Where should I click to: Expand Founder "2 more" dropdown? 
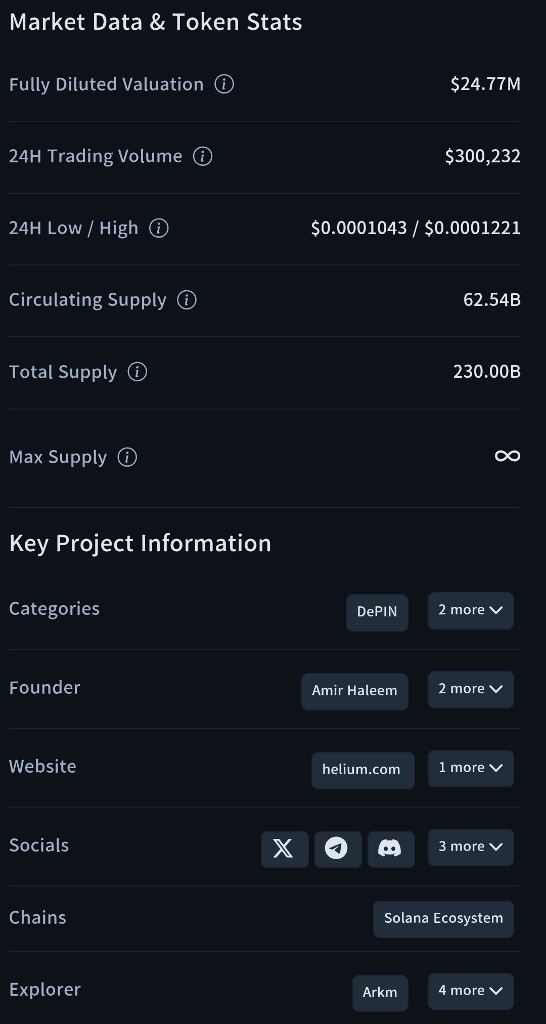(470, 689)
